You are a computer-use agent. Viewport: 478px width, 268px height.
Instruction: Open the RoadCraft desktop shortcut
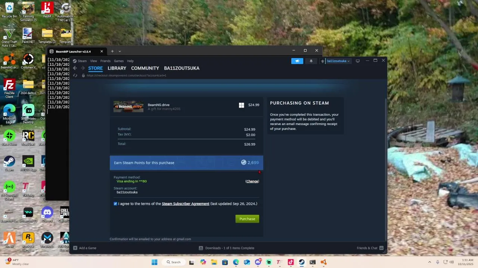28,138
